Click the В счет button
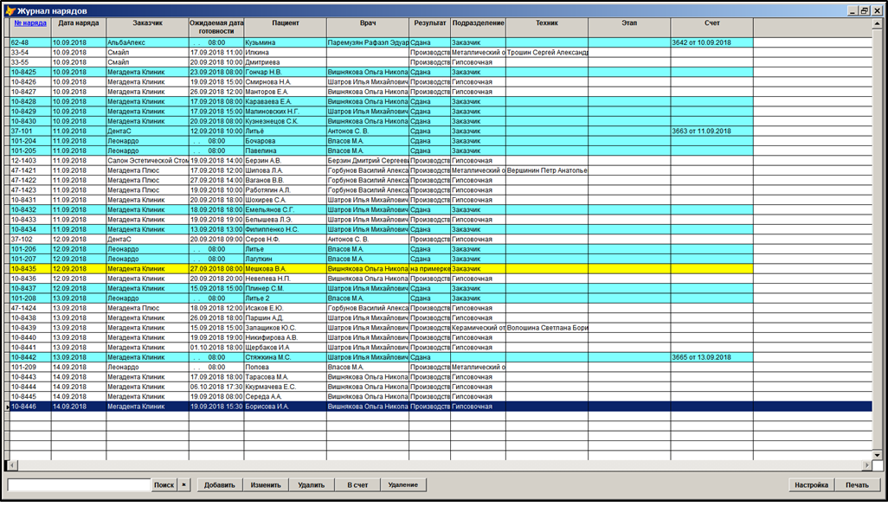This screenshot has height=519, width=888. click(x=357, y=485)
